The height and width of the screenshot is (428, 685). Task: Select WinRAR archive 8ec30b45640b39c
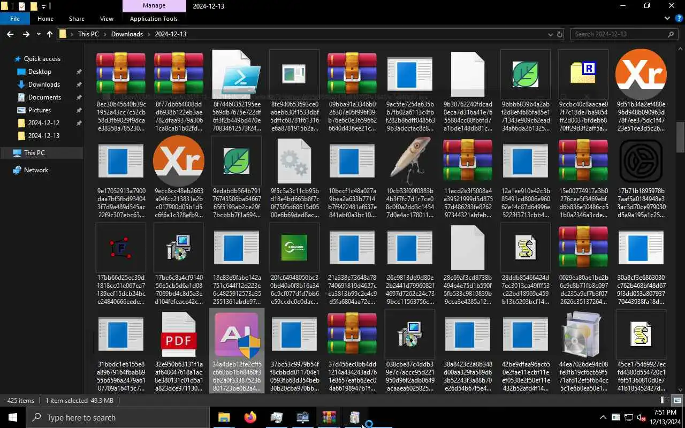tap(121, 91)
